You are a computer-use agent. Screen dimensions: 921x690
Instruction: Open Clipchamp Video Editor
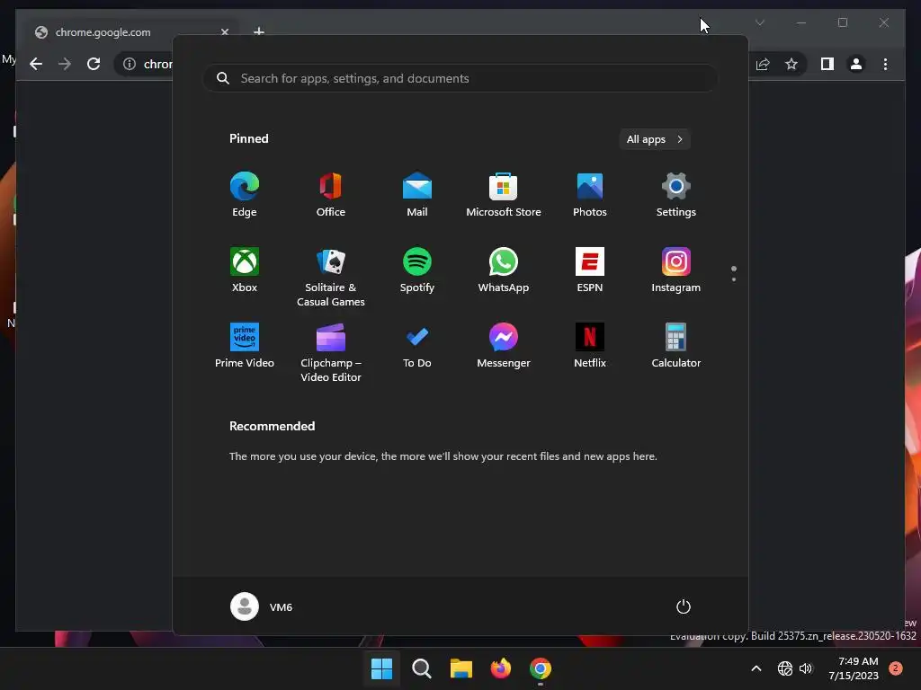(331, 352)
